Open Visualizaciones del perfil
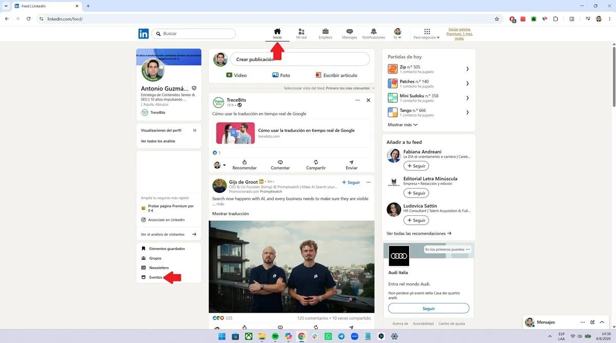 168,130
